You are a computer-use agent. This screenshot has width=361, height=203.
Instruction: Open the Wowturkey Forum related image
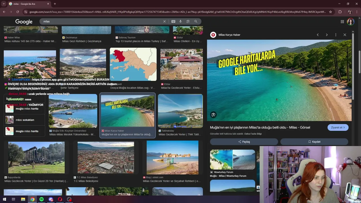(x=232, y=160)
